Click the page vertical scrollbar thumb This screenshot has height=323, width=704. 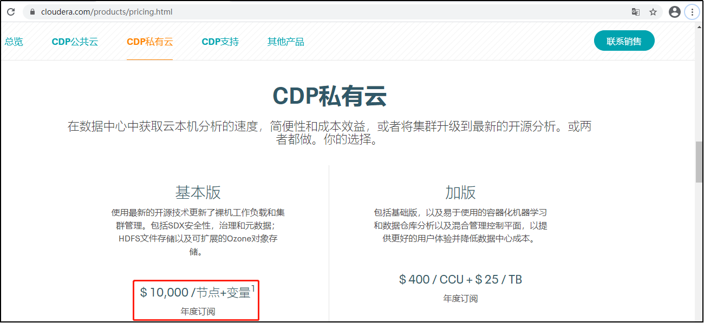[699, 163]
